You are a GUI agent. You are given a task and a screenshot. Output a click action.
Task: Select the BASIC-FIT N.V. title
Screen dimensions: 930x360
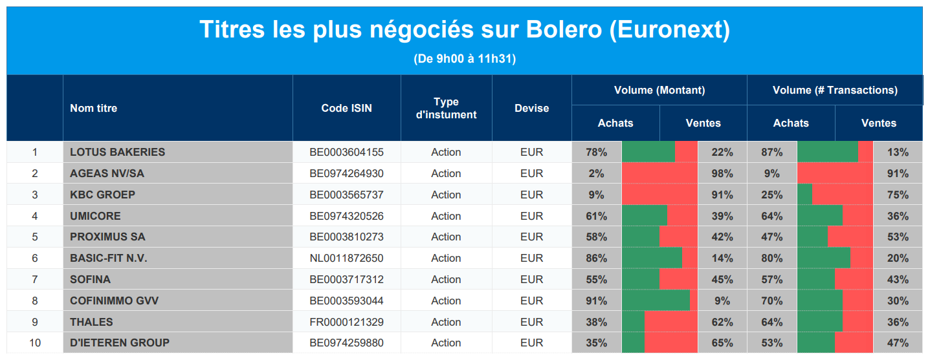click(109, 259)
